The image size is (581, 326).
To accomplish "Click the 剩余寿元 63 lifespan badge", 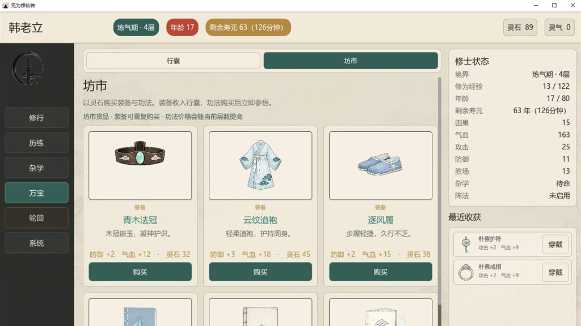I will tap(248, 27).
